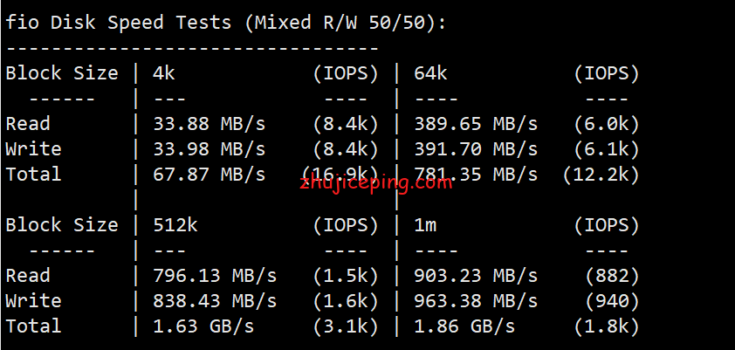This screenshot has width=735, height=350.
Task: Click the 512k block size label
Action: [x=175, y=225]
